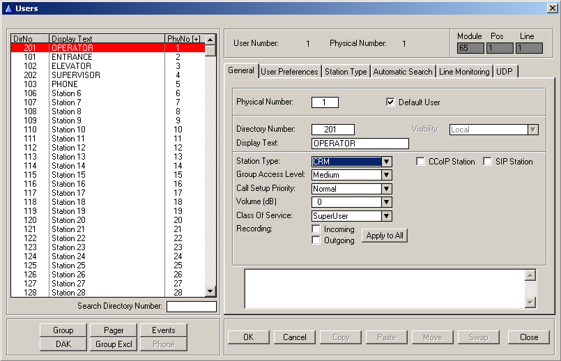Click the Search Directory Number field
The width and height of the screenshot is (561, 361).
192,307
